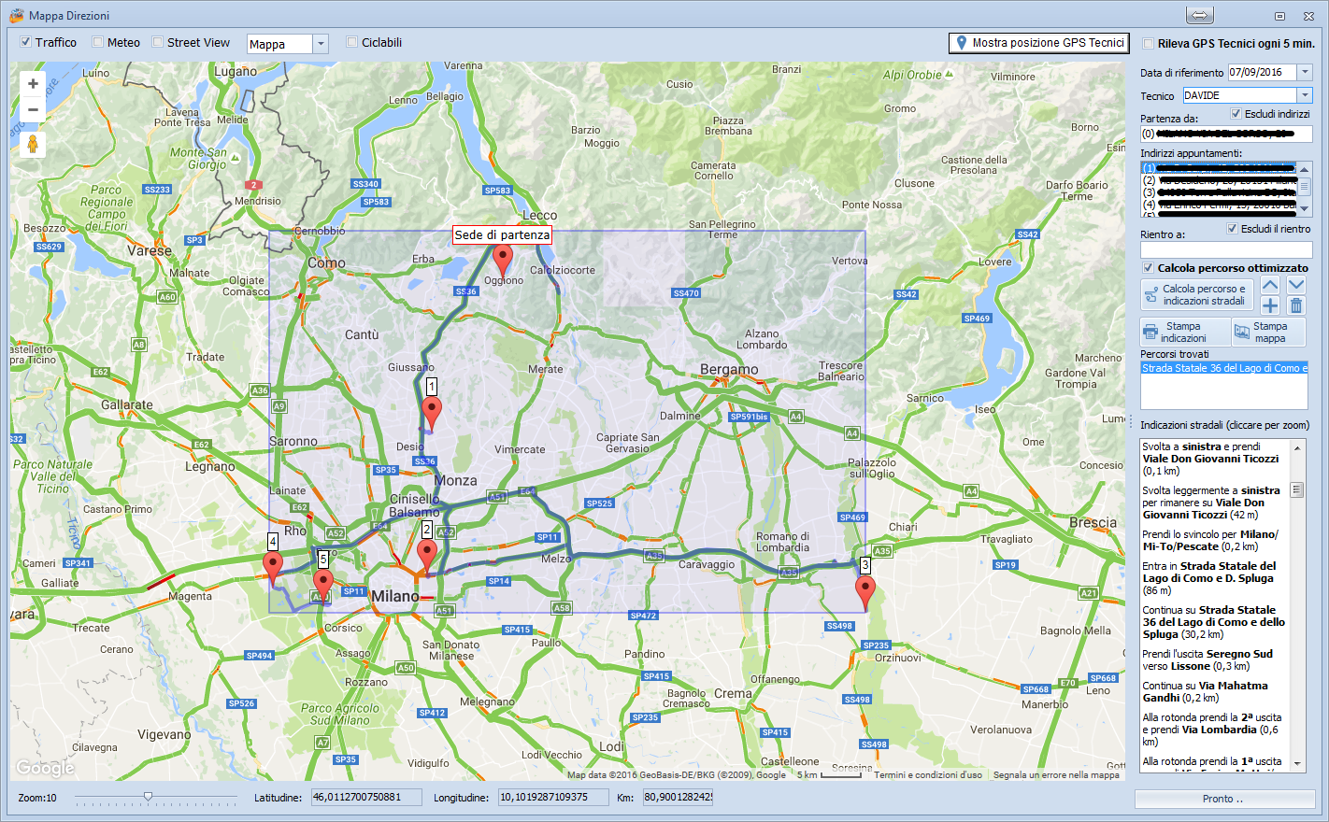Select Strada Statale 36 route in Percorsi trovati

pyautogui.click(x=1223, y=368)
